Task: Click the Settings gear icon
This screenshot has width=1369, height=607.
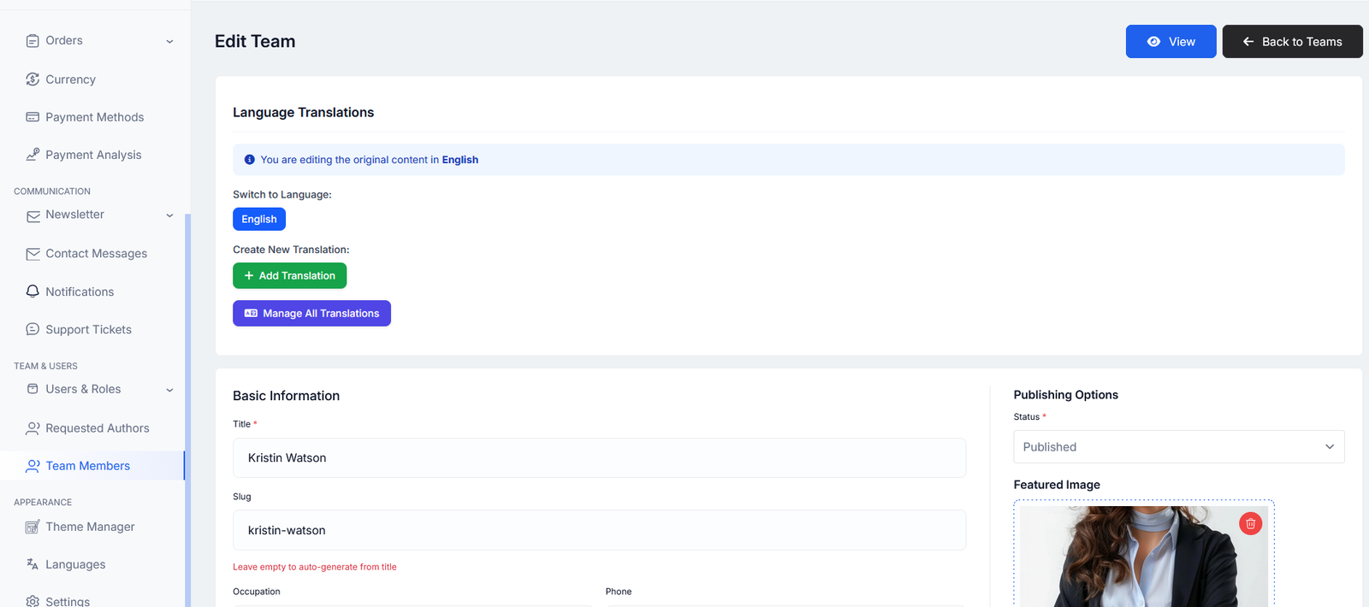Action: (33, 602)
